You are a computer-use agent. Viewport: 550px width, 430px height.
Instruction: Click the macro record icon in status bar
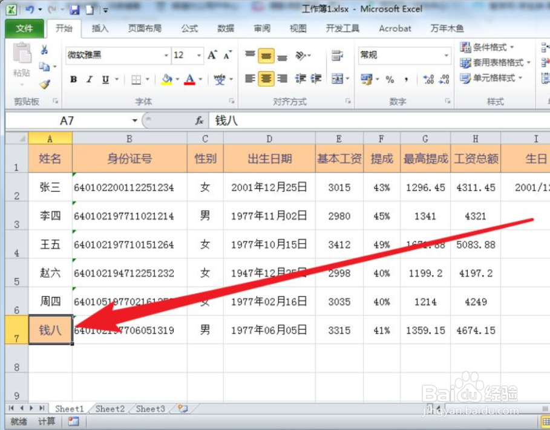pyautogui.click(x=73, y=422)
